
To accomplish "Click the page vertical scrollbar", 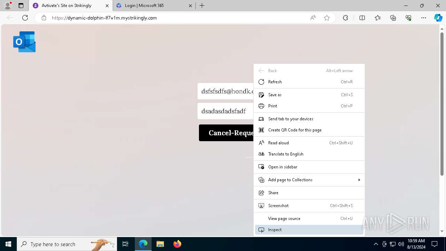I will tap(442, 105).
